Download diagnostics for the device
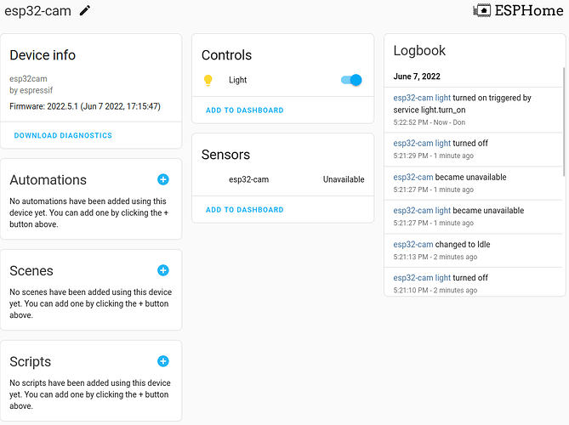Viewport: 569px width, 425px height. [x=63, y=135]
